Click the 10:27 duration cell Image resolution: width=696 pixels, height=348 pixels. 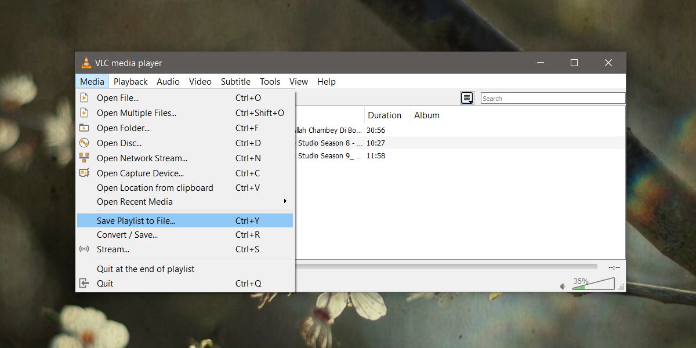[376, 143]
